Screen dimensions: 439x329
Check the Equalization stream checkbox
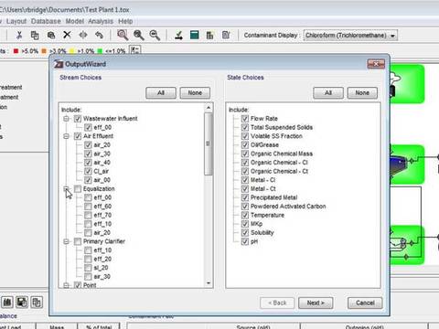tap(78, 189)
